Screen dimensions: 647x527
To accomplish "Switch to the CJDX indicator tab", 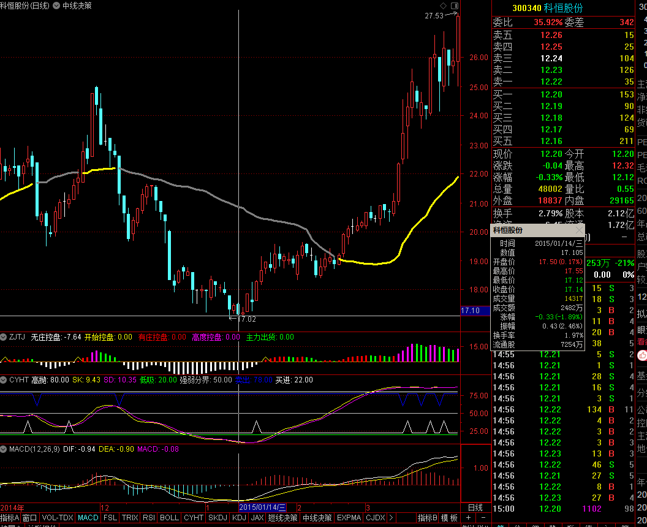I will (376, 518).
